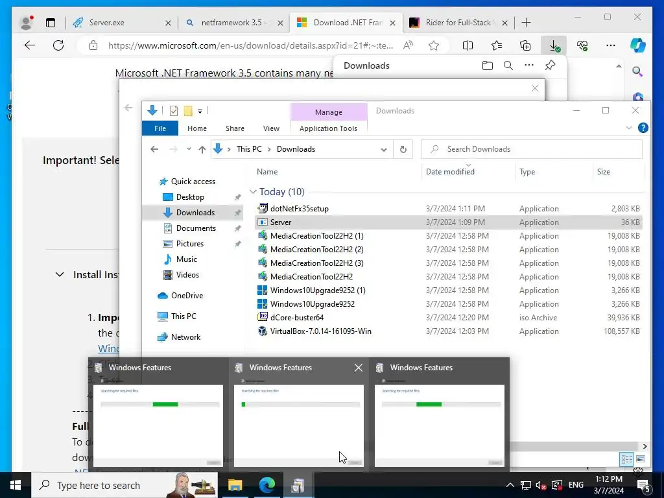This screenshot has width=664, height=498.
Task: Open Edge Settings and more menu
Action: [x=611, y=45]
